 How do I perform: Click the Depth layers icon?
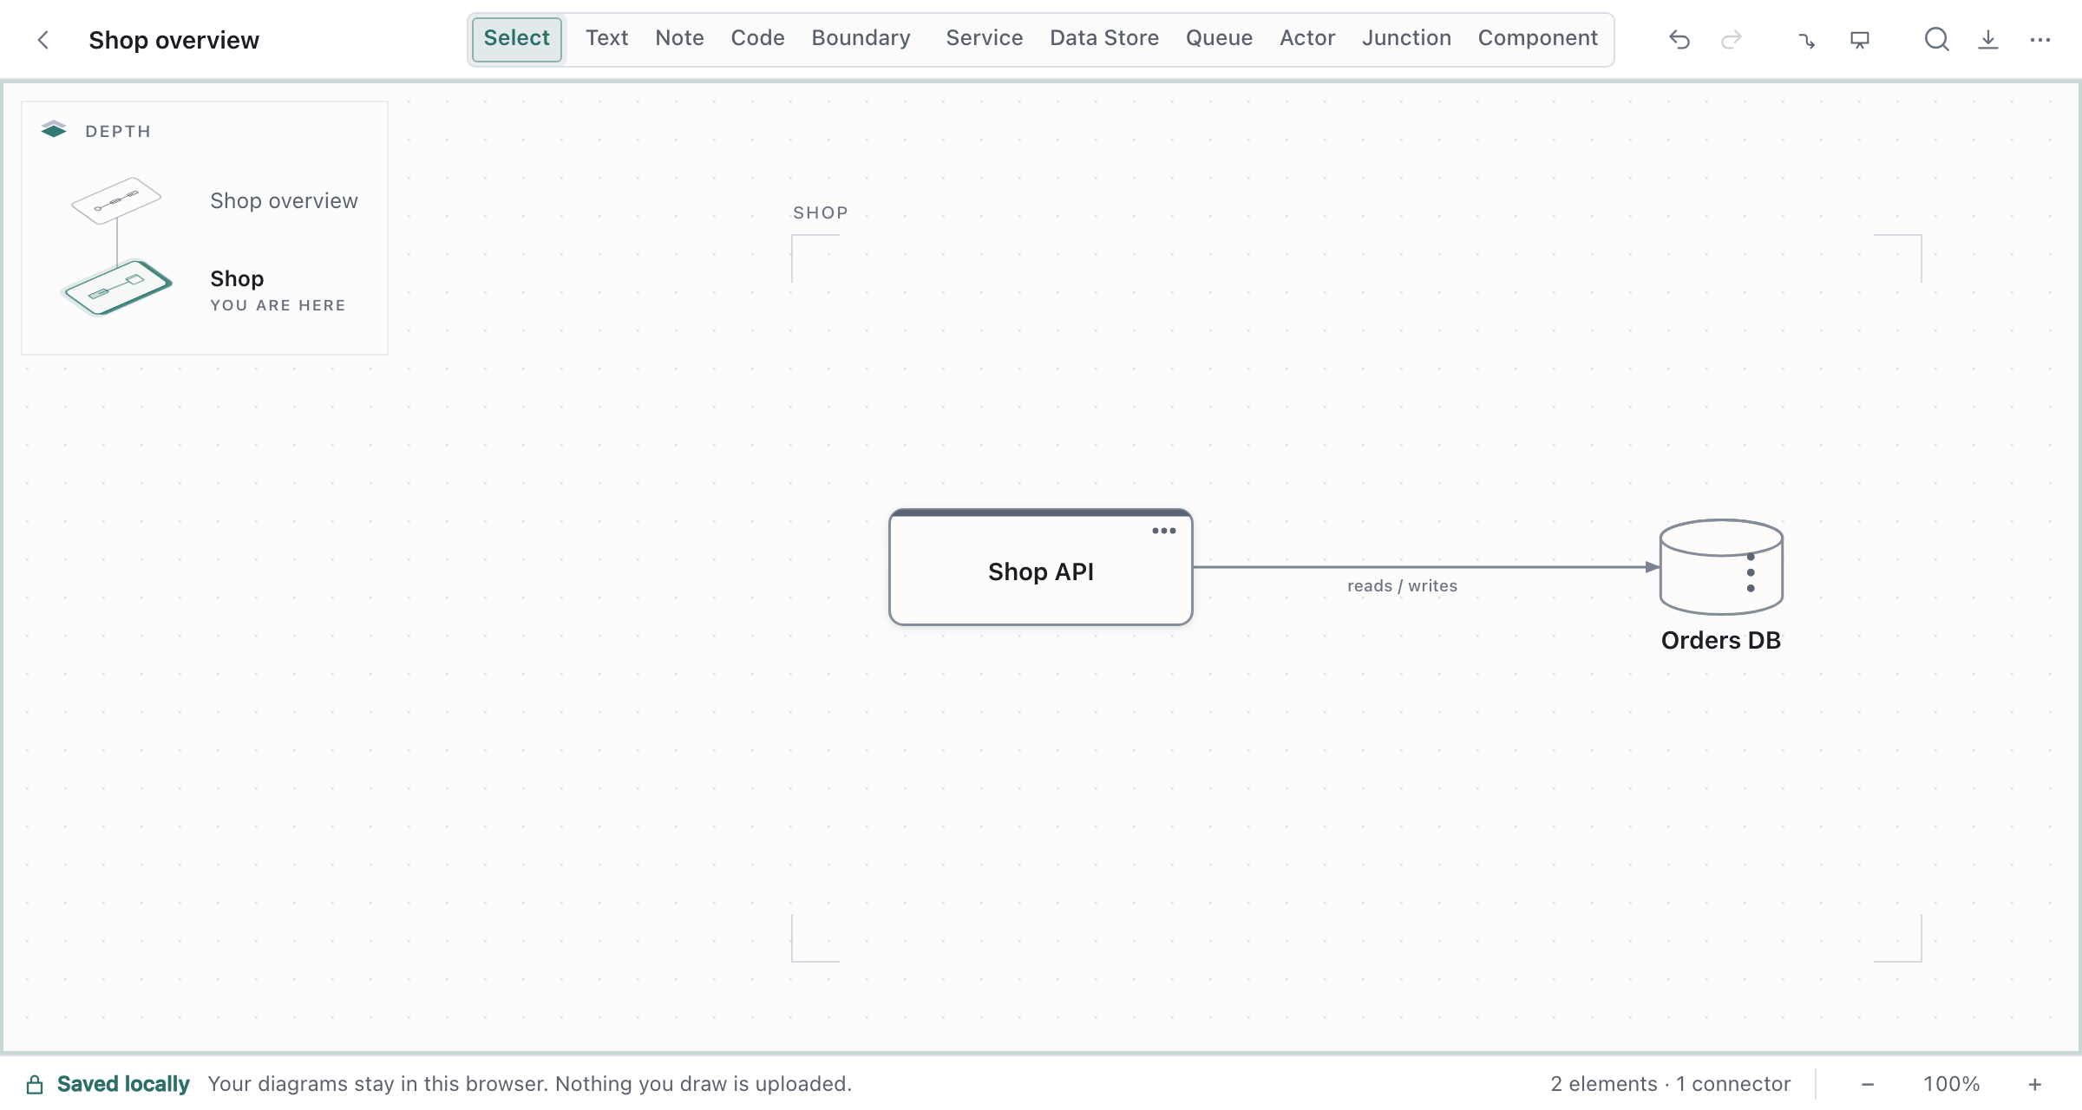tap(54, 130)
